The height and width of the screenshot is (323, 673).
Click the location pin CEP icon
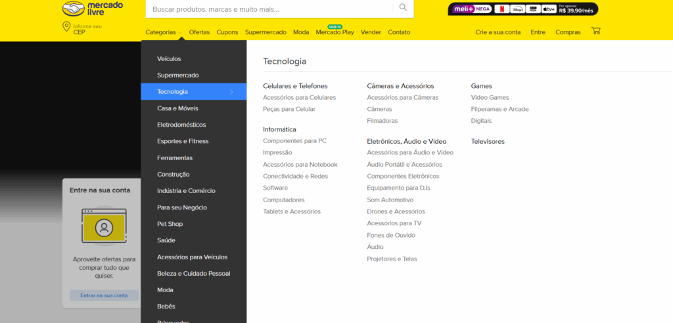pos(66,27)
